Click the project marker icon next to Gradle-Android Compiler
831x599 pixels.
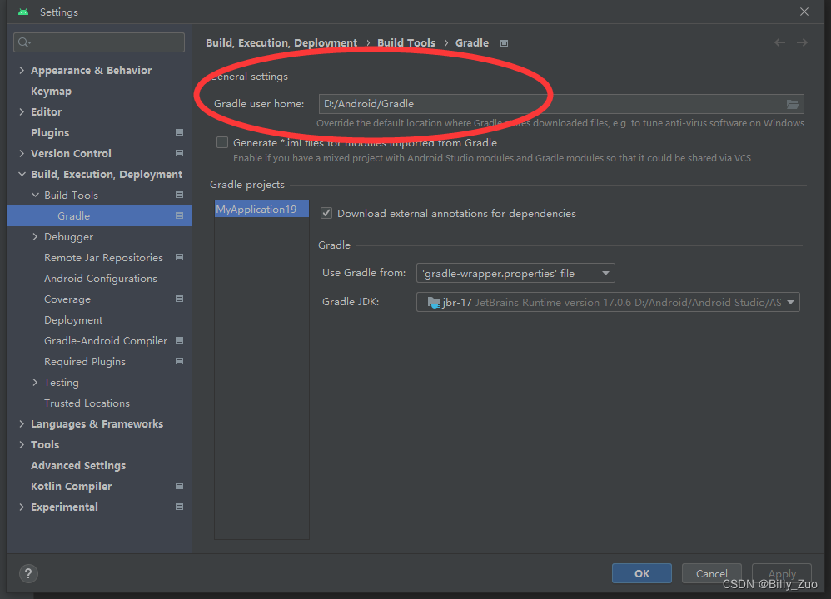(x=179, y=340)
